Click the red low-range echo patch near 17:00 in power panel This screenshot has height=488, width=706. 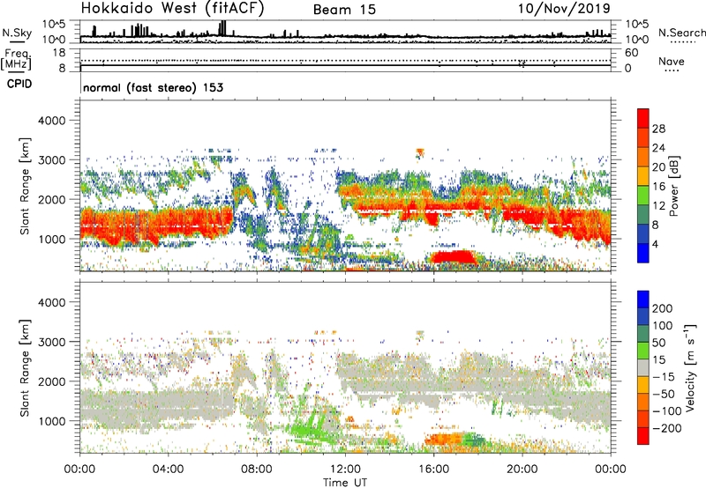(453, 257)
